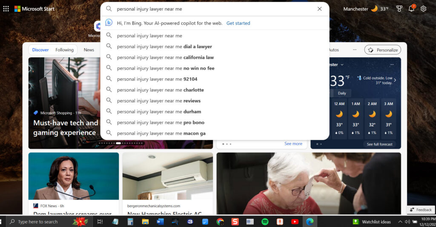Open the Watchlist ideas widget
The image size is (436, 227).
(x=372, y=222)
